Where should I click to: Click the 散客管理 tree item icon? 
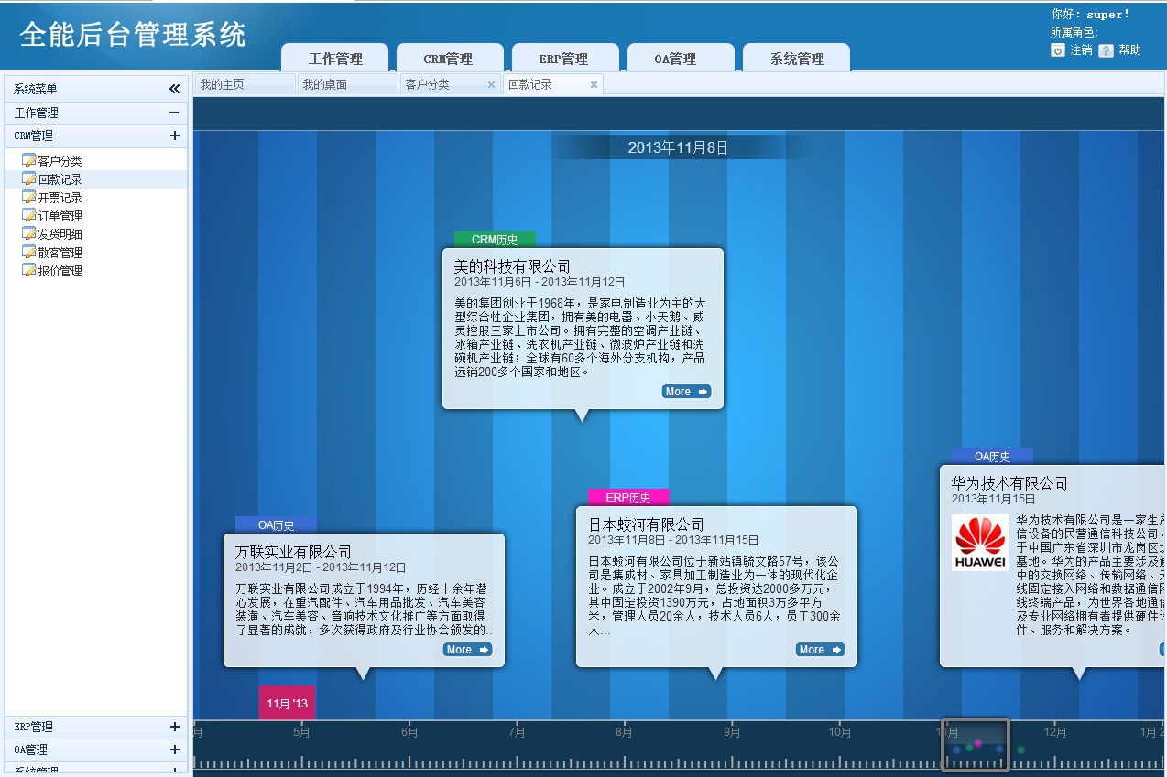(28, 253)
